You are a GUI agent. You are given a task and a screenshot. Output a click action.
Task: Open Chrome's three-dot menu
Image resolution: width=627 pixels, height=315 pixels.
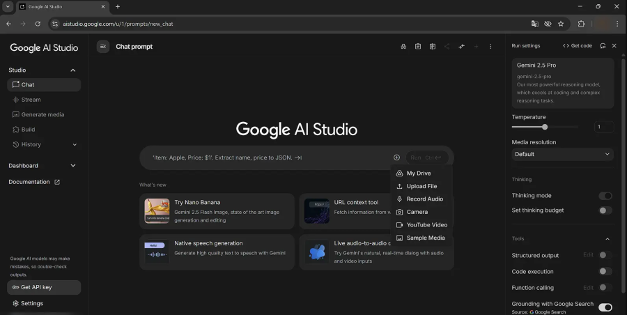click(617, 24)
